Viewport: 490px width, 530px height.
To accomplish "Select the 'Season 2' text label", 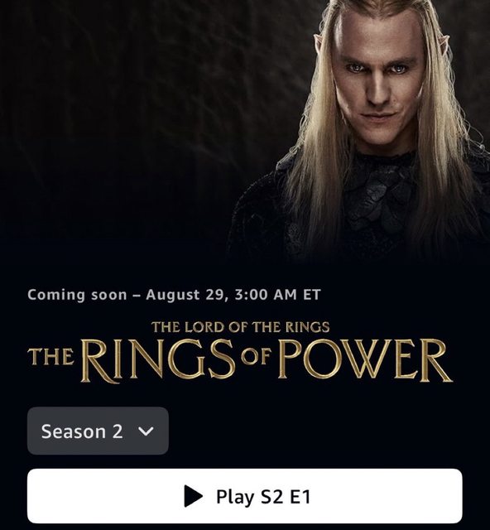I will (82, 431).
